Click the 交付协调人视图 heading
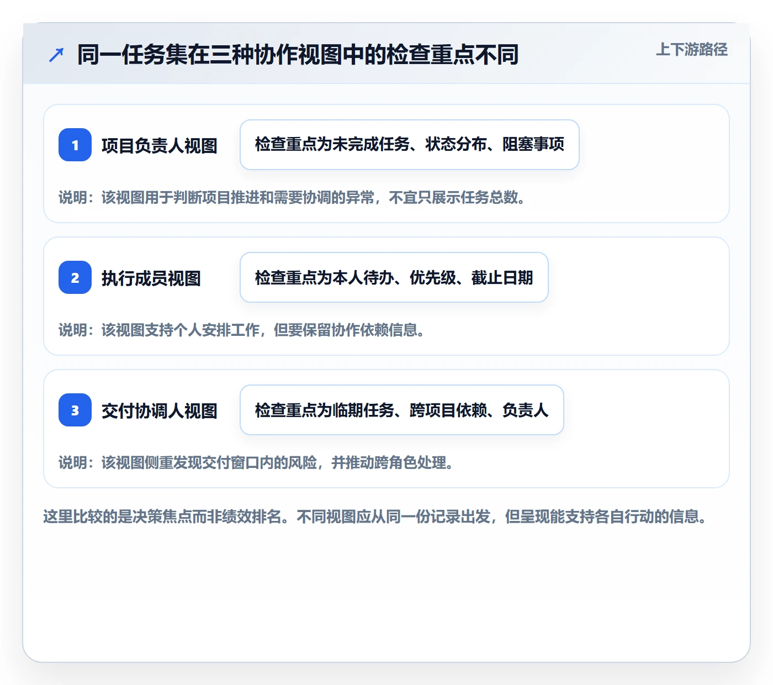 pos(160,410)
